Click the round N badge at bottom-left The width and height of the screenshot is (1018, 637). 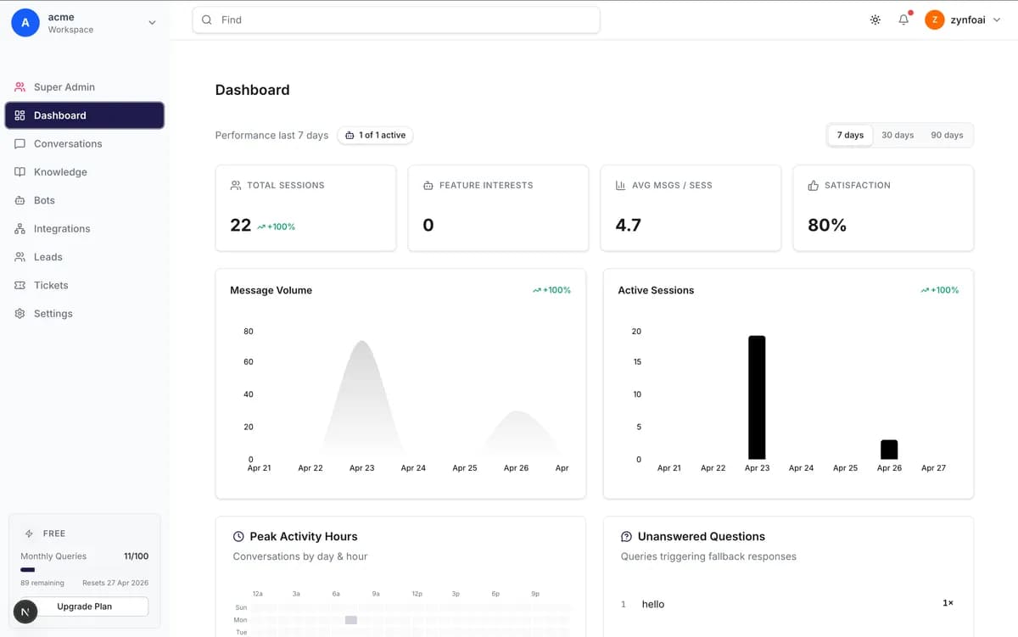click(25, 612)
